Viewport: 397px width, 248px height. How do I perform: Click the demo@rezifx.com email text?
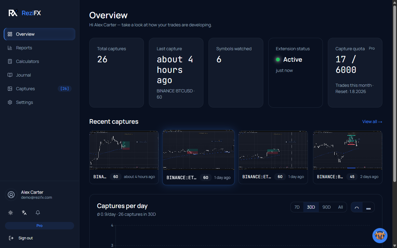37,197
